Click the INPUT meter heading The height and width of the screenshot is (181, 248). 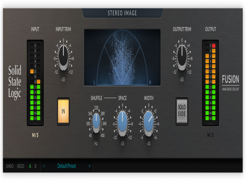click(x=35, y=29)
